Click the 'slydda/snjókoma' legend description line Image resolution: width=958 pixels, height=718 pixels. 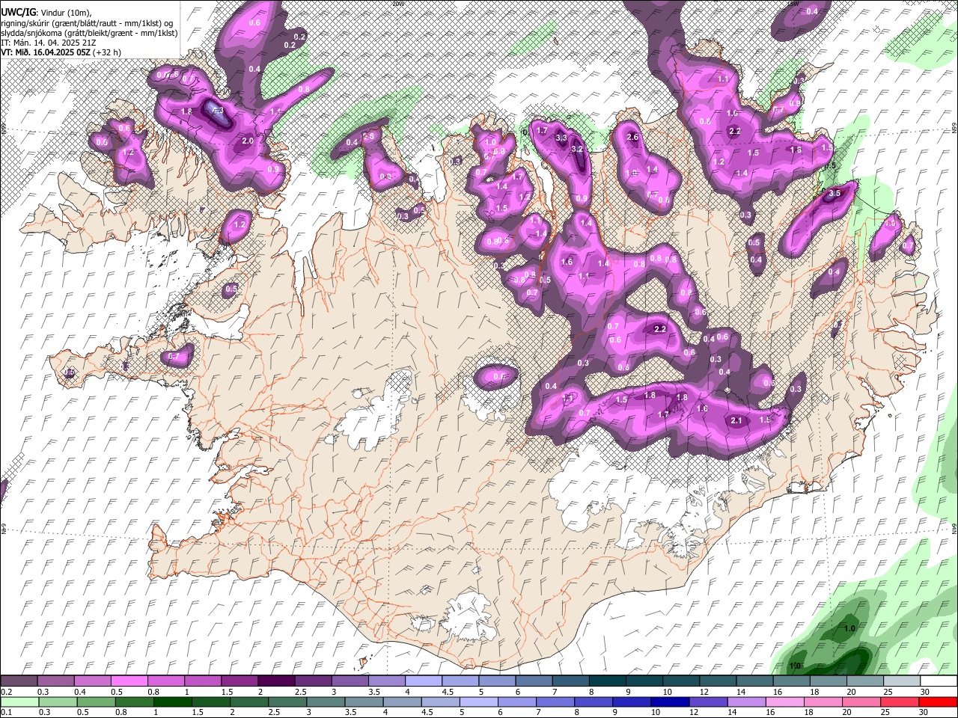89,33
